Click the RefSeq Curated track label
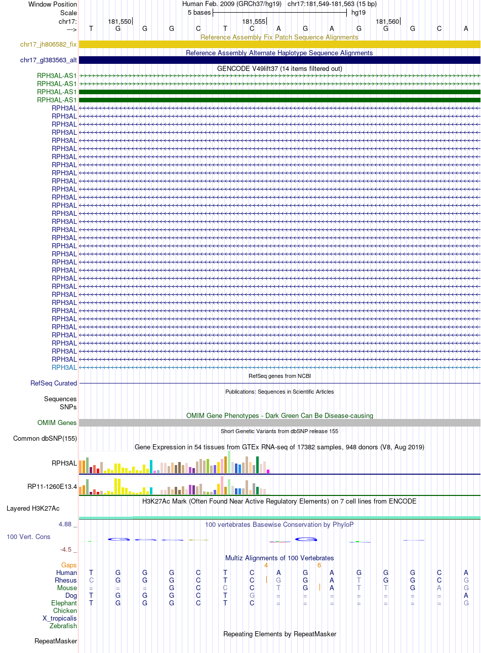Viewport: 481px width, 653px height. 54,383
